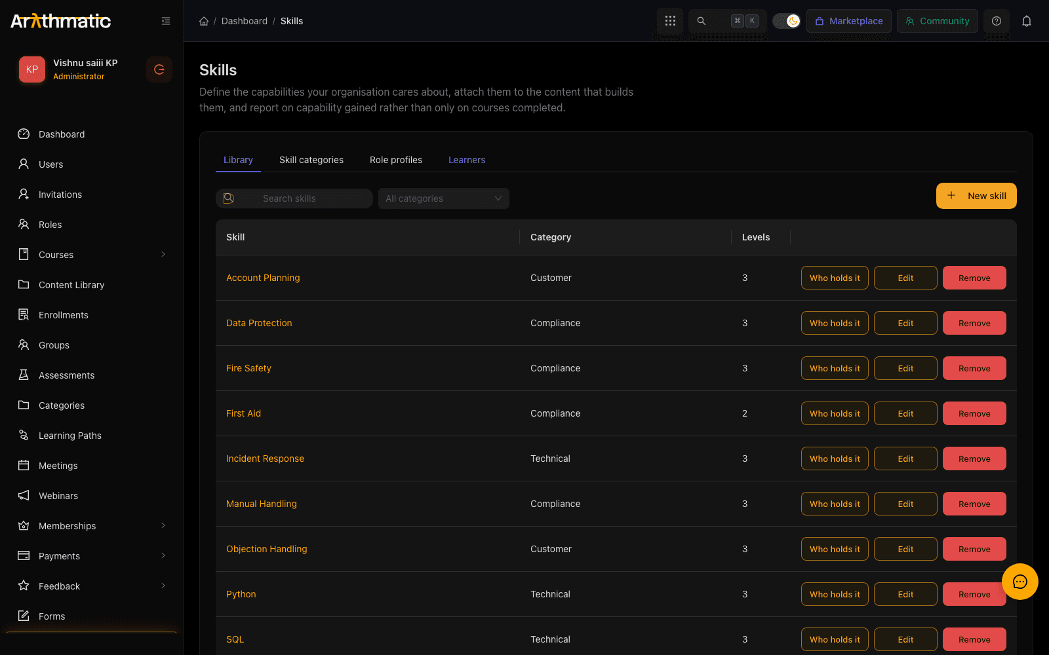Switch to the Learners tab

tap(467, 160)
